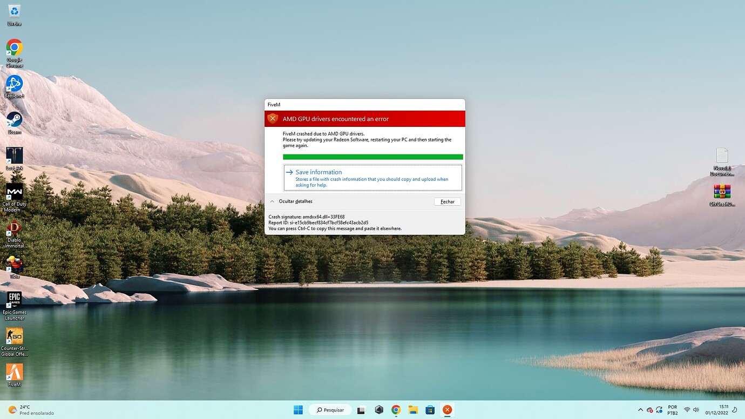This screenshot has width=745, height=419.
Task: Click the Fechar button
Action: (447, 201)
